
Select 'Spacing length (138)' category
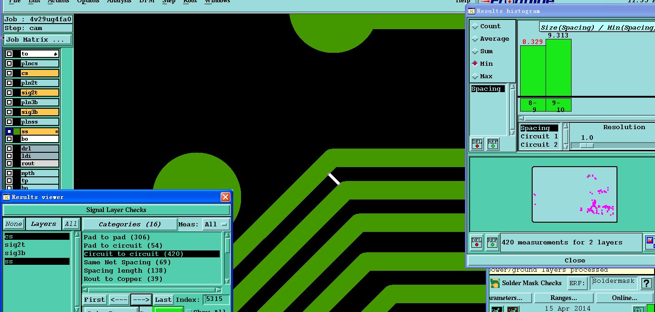152,271
